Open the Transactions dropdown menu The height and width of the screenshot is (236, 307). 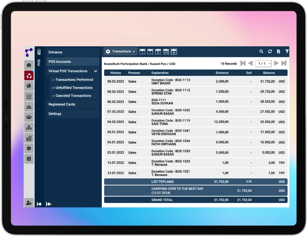tap(121, 52)
